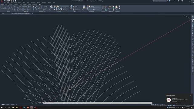
Task: Switch to the Layout1 tab
Action: tap(8, 104)
